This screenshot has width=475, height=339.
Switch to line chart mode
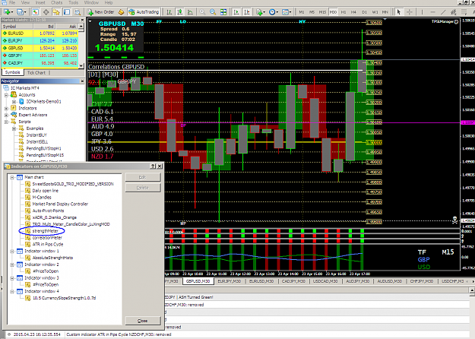click(190, 12)
